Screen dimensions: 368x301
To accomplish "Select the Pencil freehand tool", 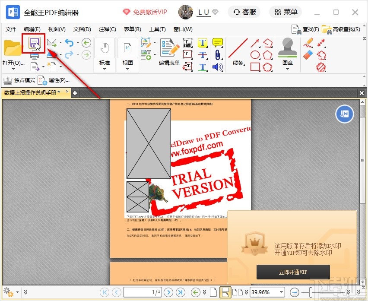I will click(x=308, y=42).
